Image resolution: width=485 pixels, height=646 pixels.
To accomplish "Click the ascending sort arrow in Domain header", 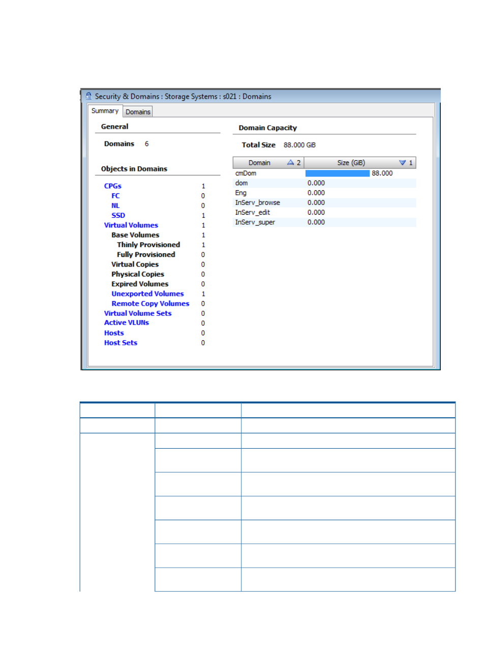I will [291, 163].
